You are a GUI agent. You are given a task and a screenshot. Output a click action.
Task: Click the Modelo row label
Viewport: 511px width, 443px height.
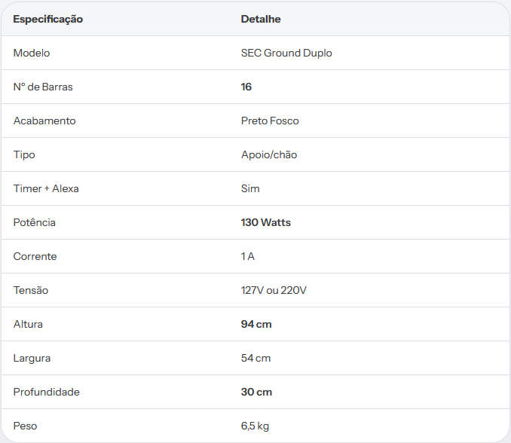(x=32, y=53)
